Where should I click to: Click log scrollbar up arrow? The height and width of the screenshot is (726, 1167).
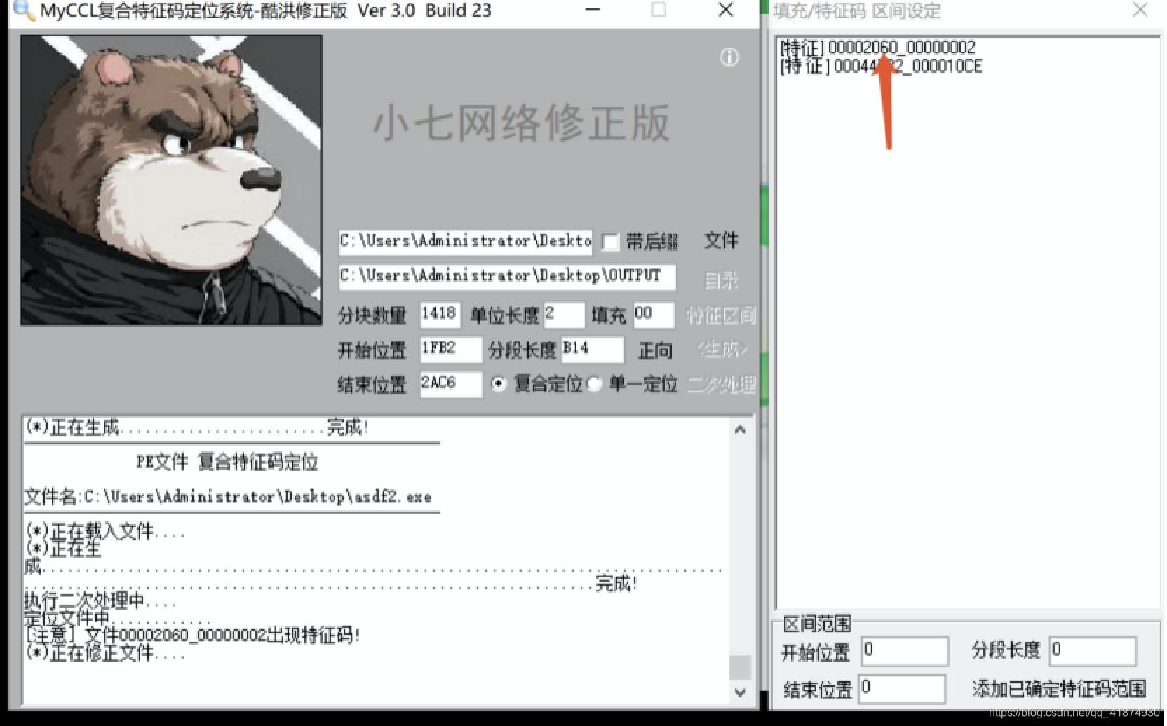(740, 430)
